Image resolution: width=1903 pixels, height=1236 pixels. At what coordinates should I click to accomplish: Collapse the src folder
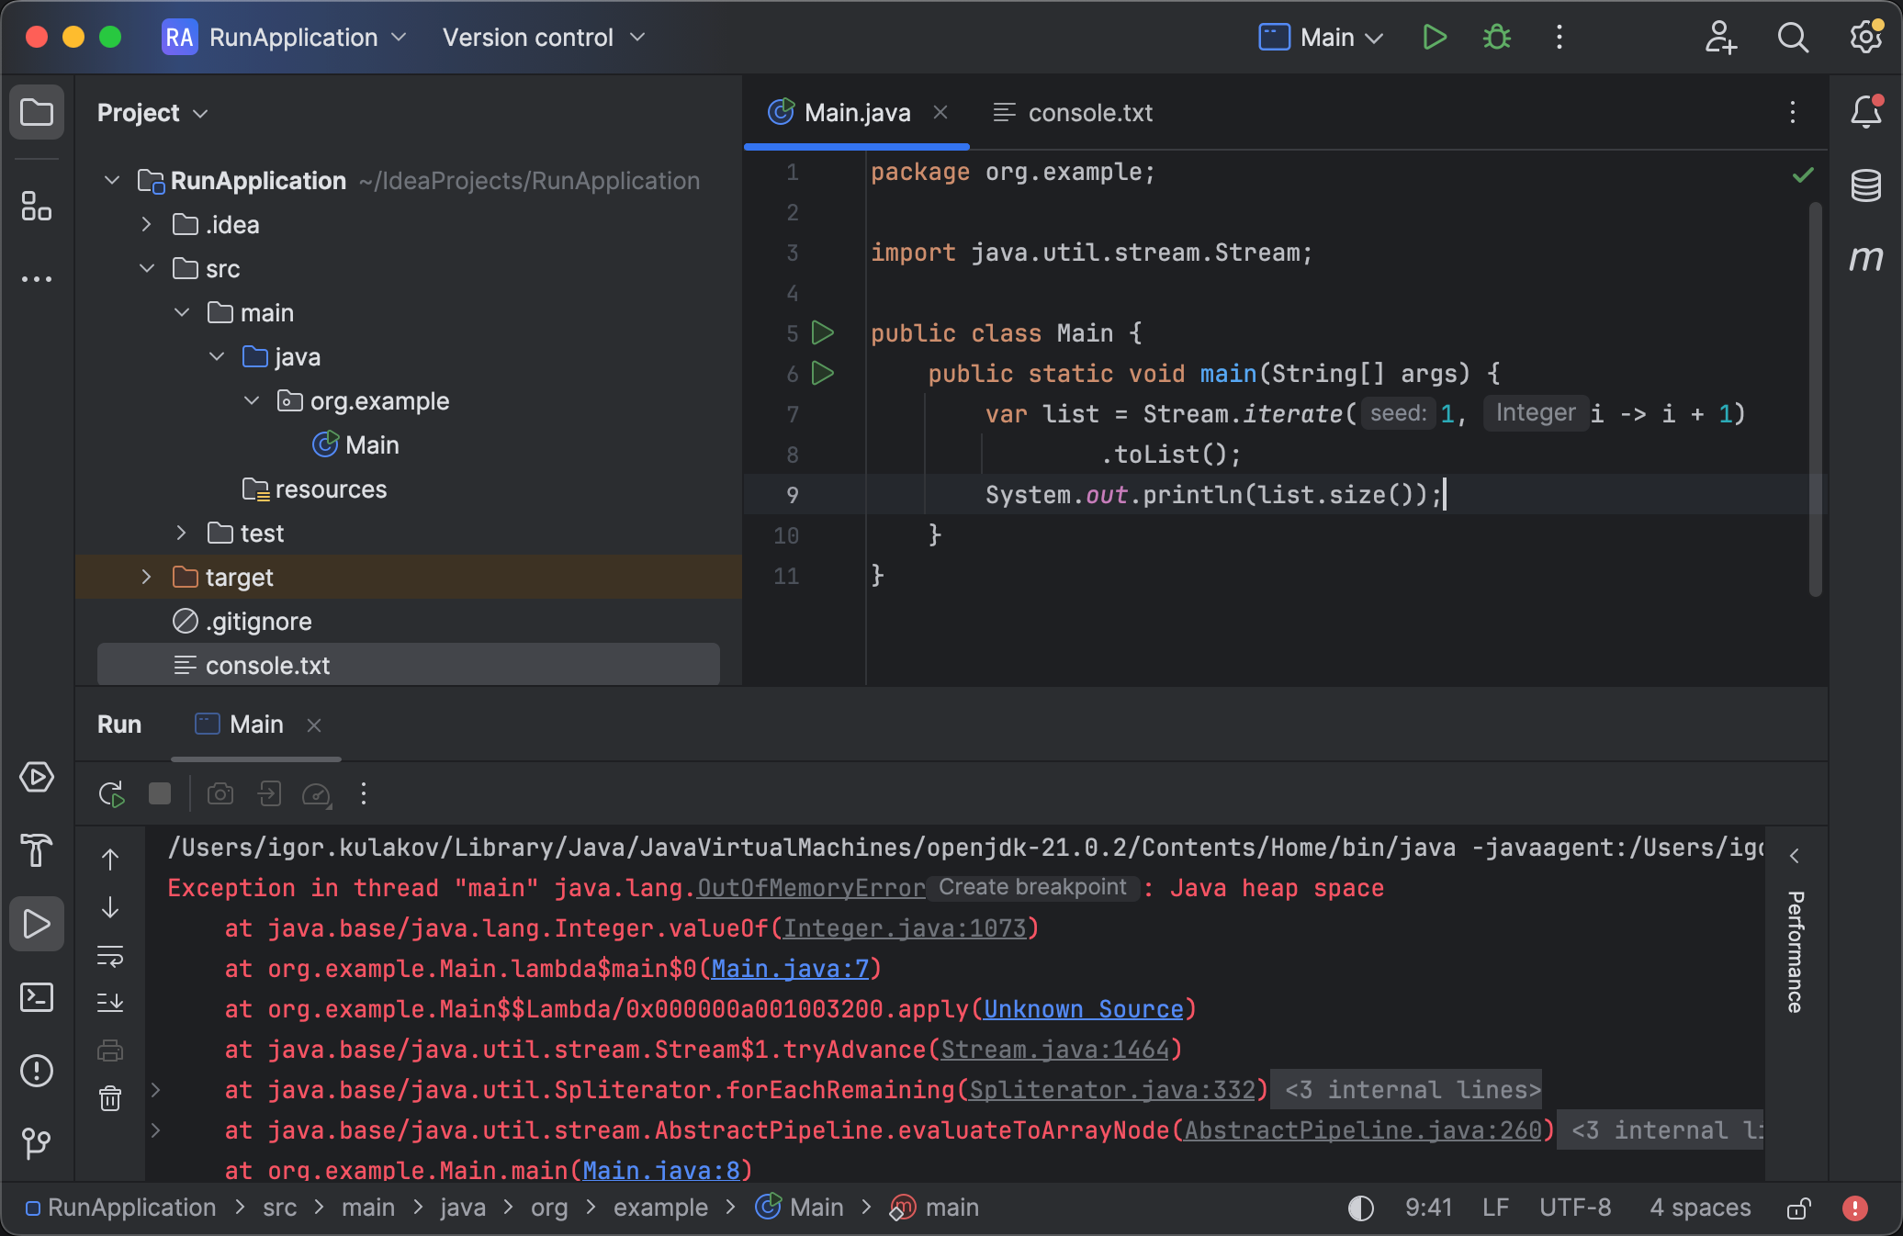147,269
